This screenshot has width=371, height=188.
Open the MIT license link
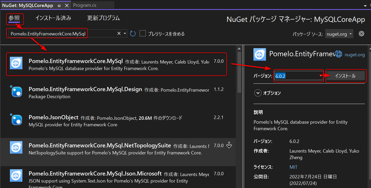click(x=293, y=167)
